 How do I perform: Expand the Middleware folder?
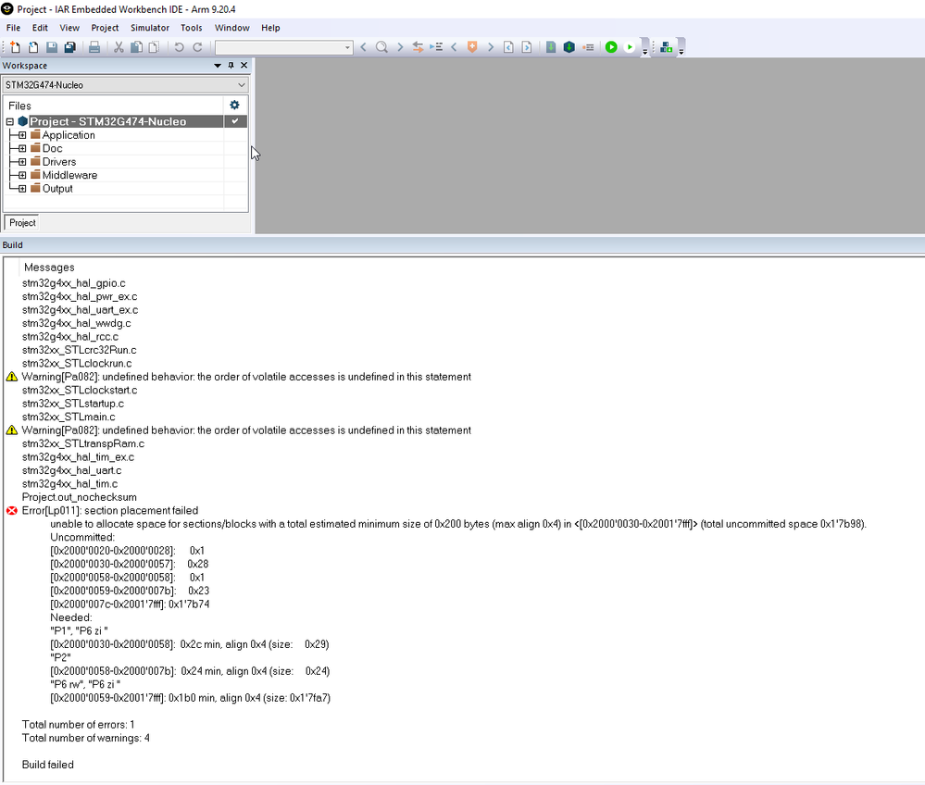[22, 175]
